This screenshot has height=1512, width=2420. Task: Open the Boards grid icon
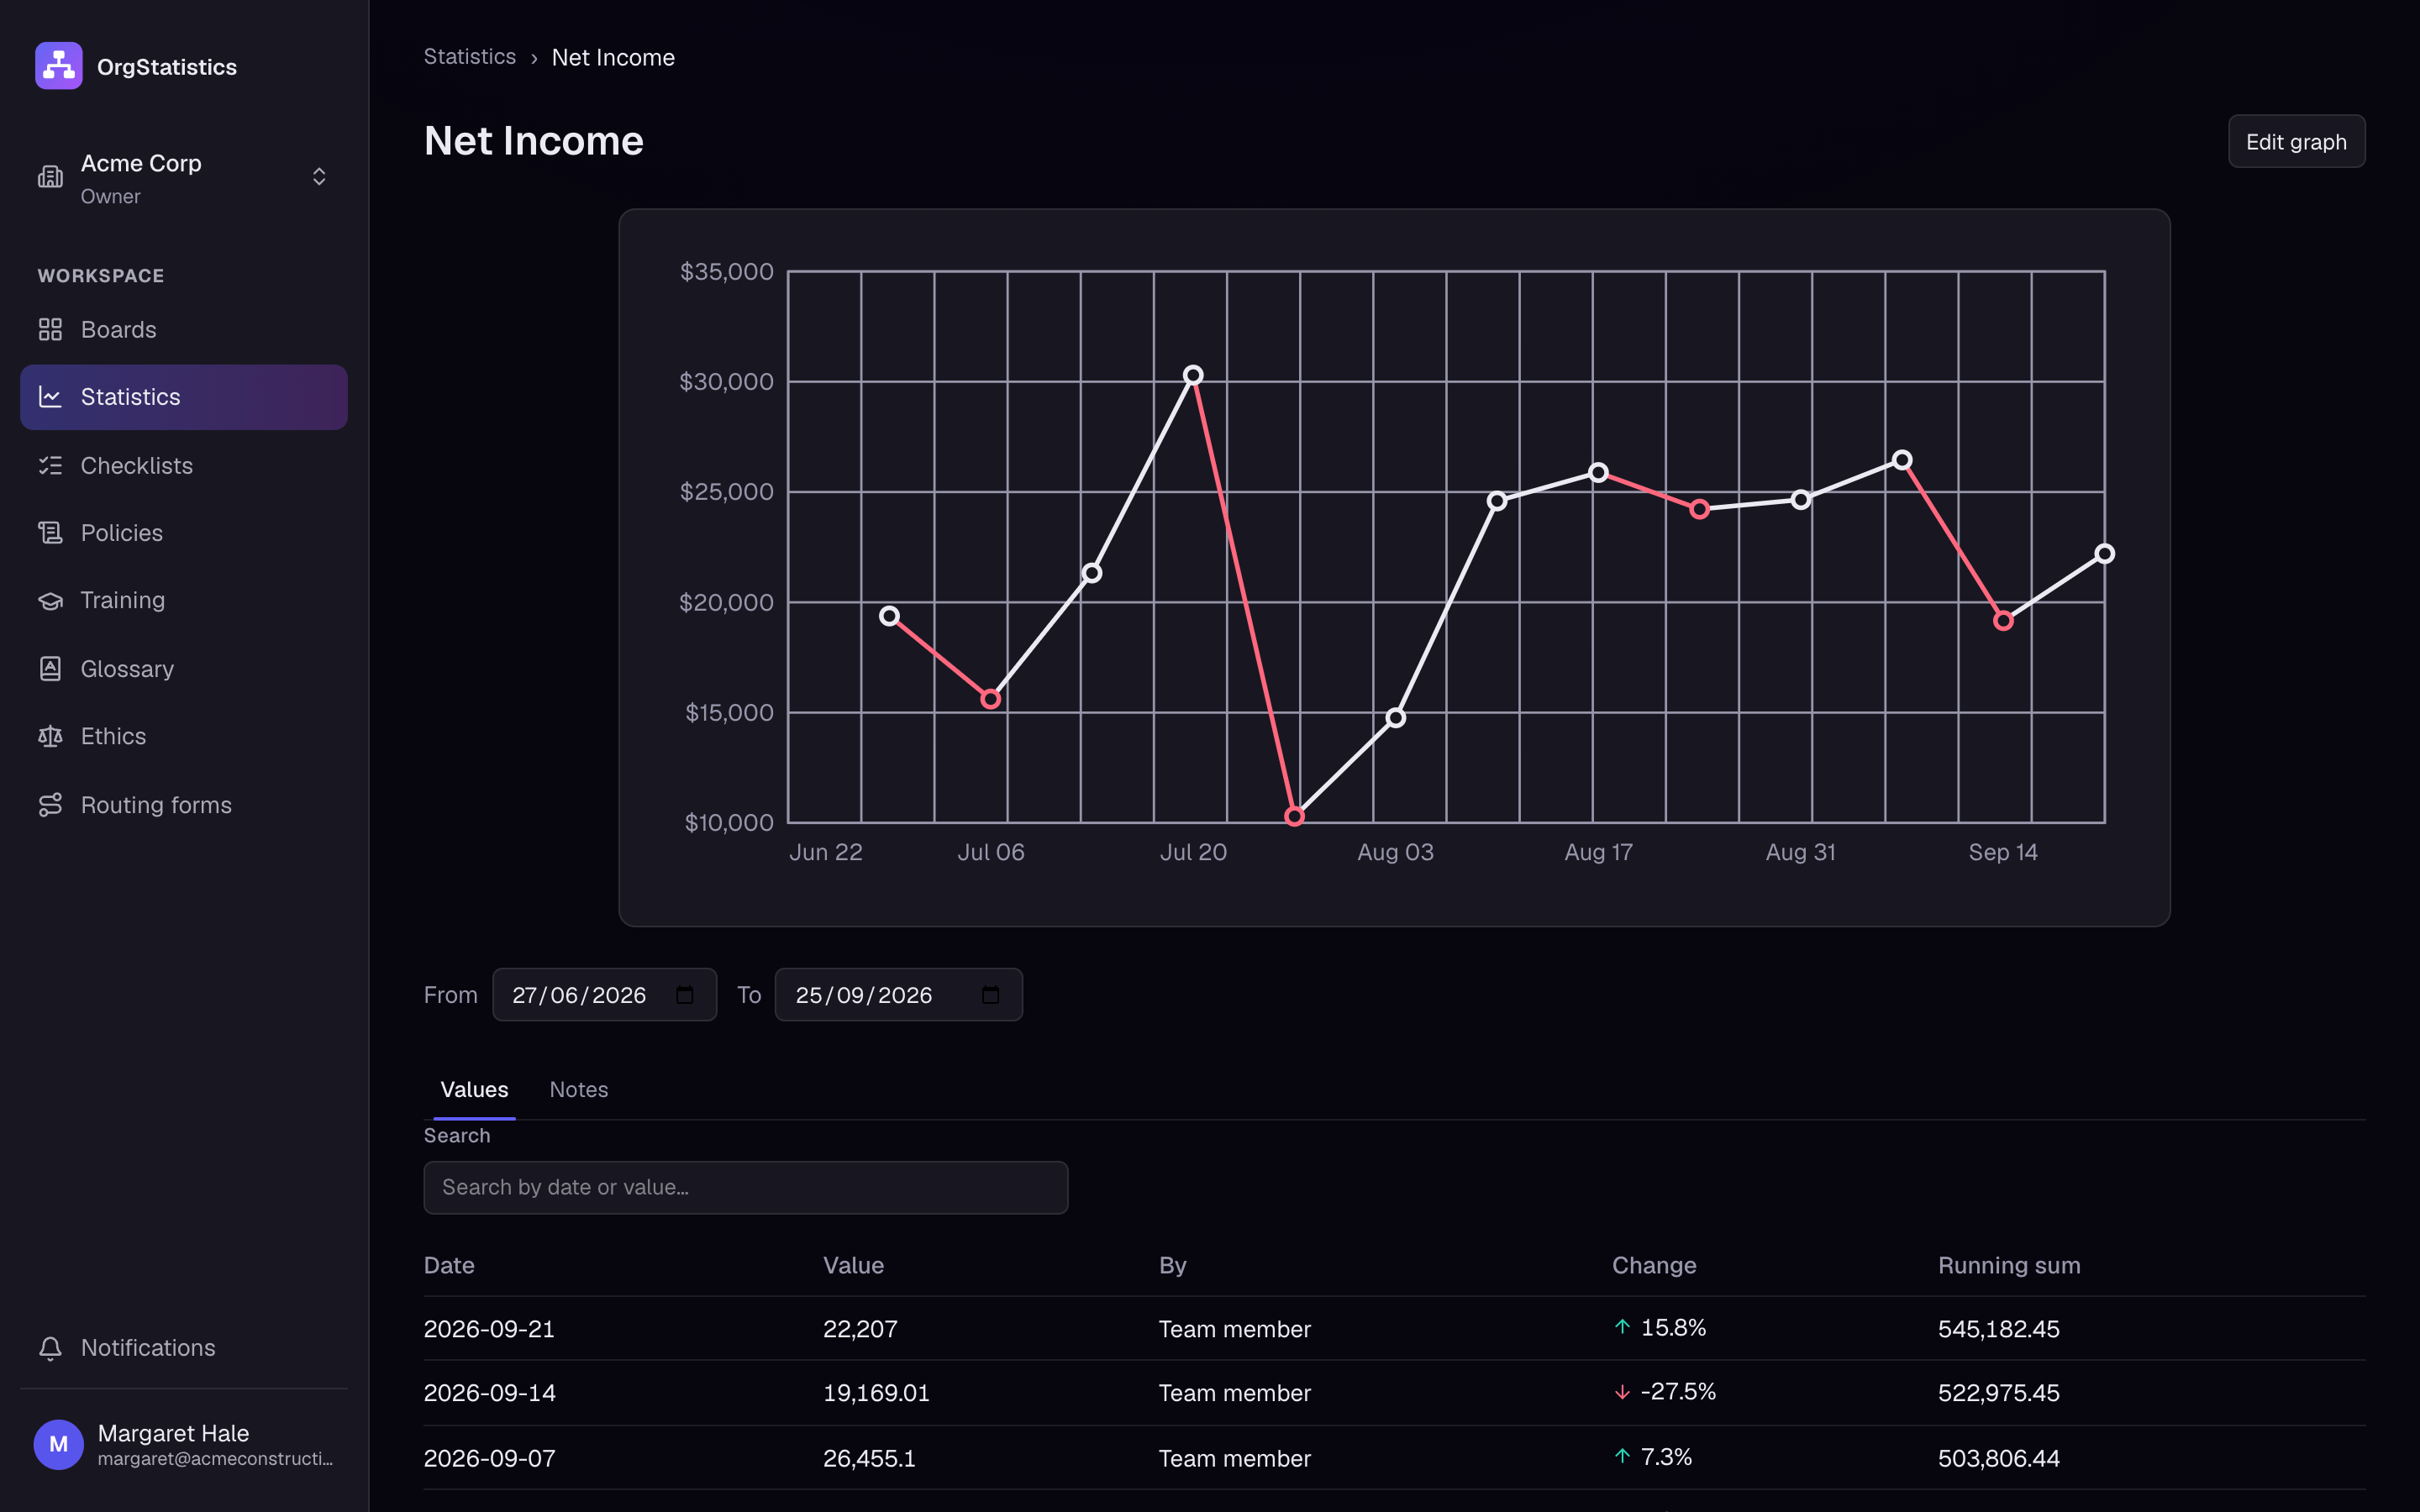click(x=50, y=329)
